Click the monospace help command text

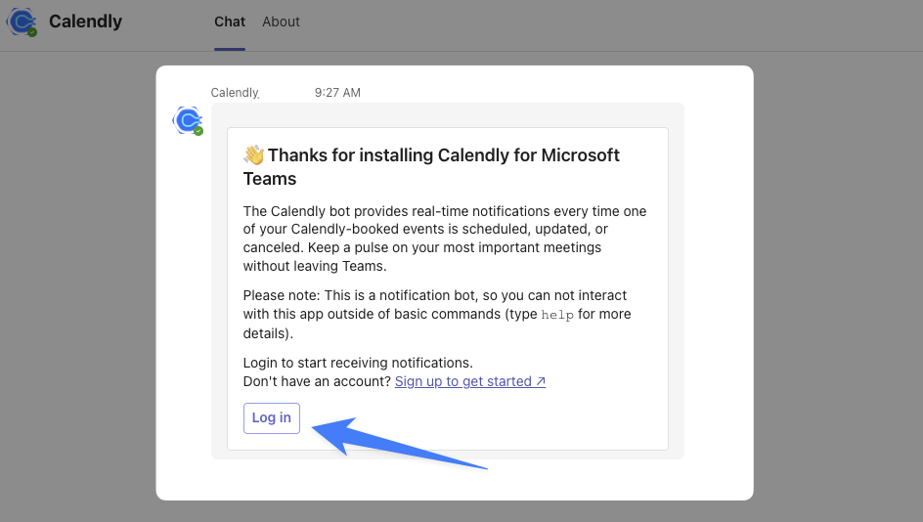(x=557, y=315)
